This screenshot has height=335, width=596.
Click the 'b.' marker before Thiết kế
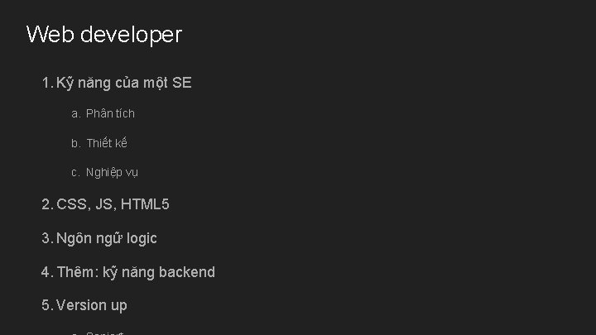tap(75, 143)
